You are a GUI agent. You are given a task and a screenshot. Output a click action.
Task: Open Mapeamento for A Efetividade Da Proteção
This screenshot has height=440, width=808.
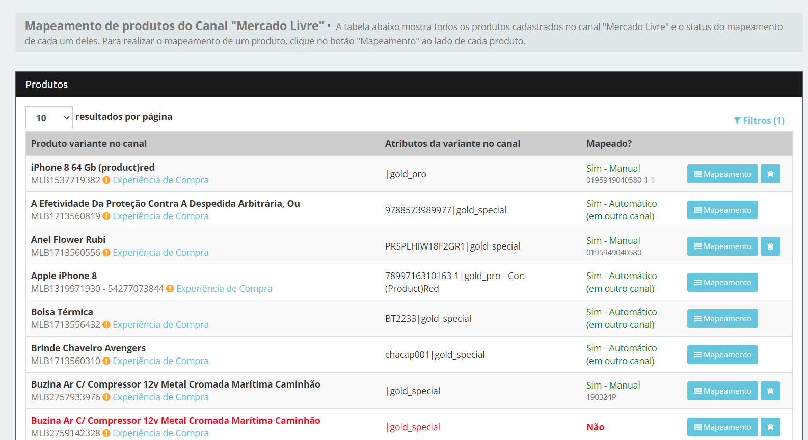722,210
